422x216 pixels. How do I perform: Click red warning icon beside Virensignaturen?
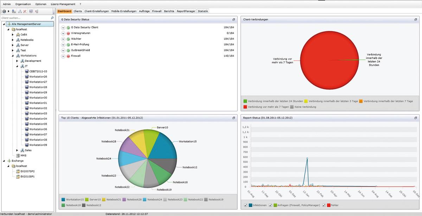[x=68, y=33]
